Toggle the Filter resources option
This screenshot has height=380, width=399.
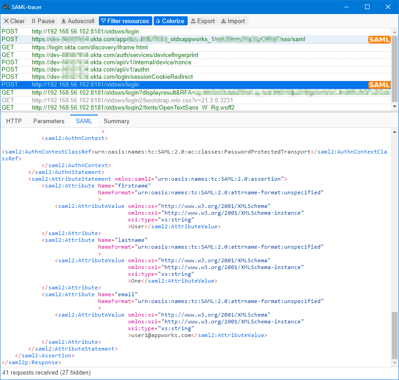coord(125,21)
